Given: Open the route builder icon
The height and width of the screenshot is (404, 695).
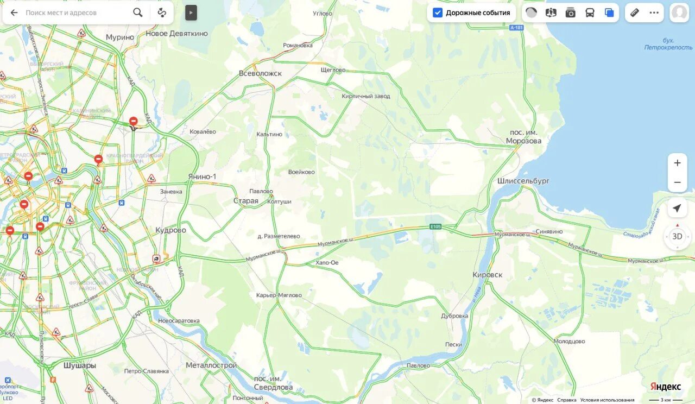Looking at the screenshot, I should 162,12.
